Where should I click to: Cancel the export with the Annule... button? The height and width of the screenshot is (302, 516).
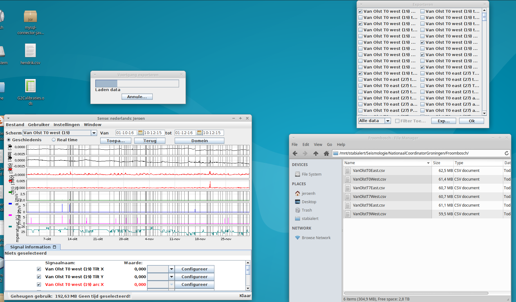click(137, 97)
